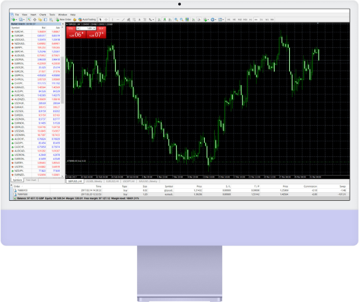Toggle the Market Watch window icon
Viewport: 359px width, 302px height.
click(x=29, y=20)
